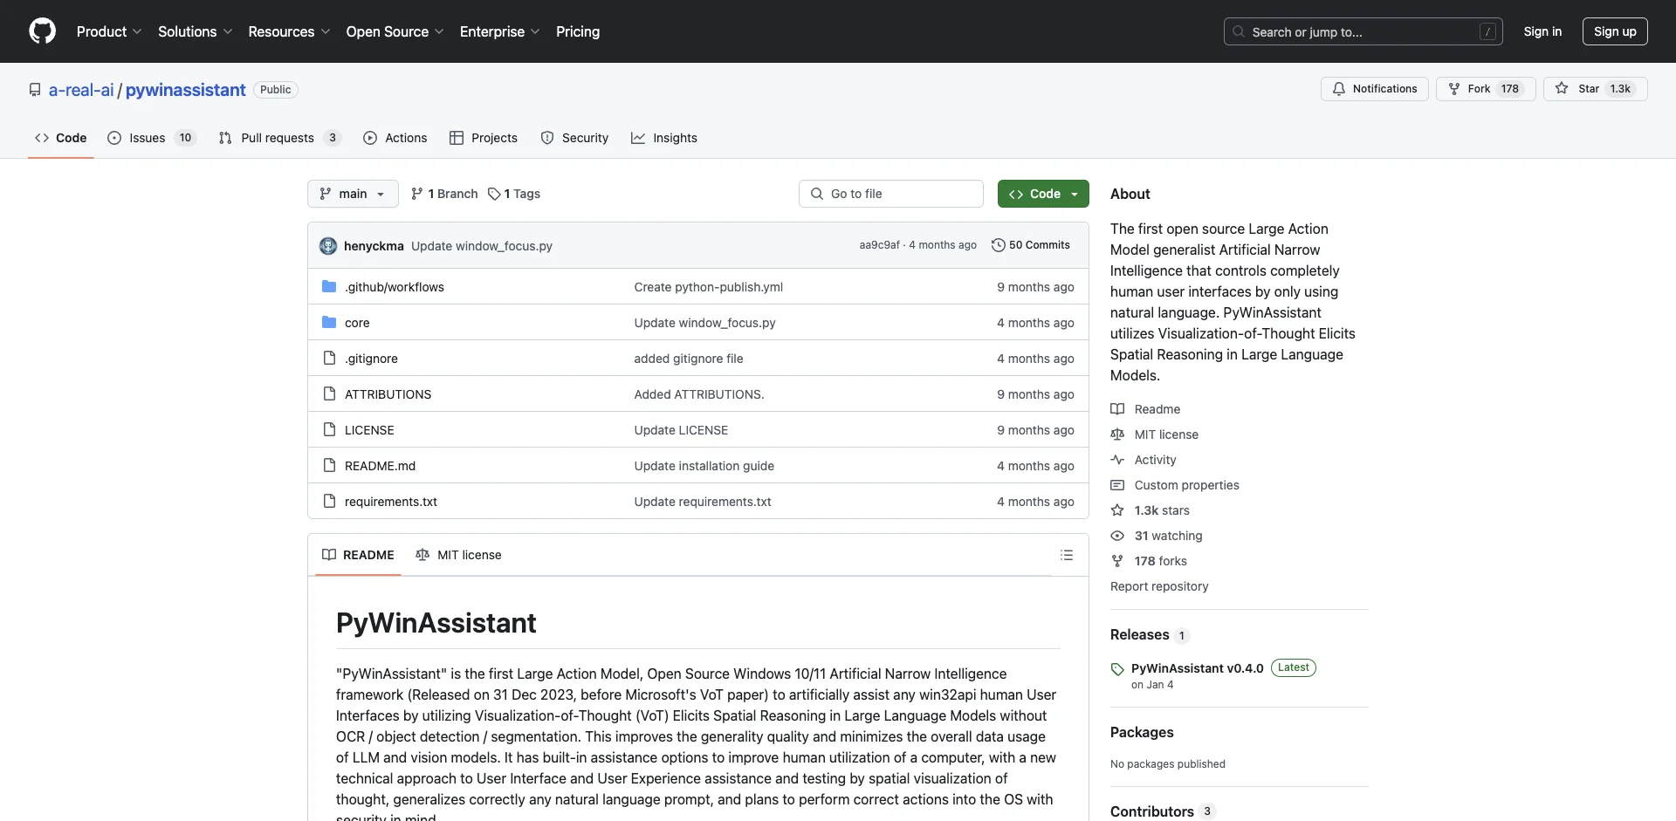
Task: Click MIT license link in About sidebar
Action: pyautogui.click(x=1154, y=434)
